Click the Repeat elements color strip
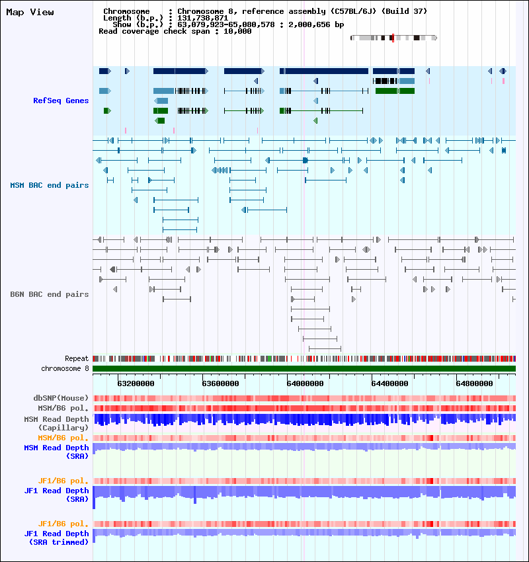 [304, 358]
